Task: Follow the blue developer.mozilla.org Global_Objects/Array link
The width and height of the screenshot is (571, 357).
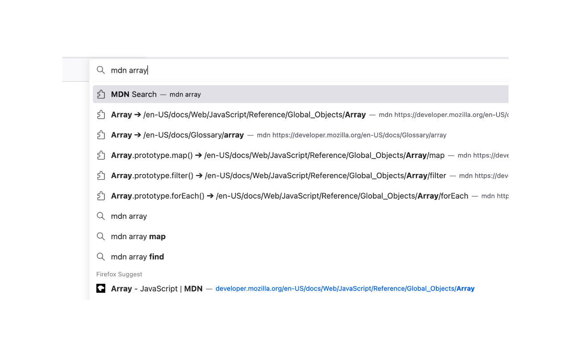Action: tap(345, 289)
